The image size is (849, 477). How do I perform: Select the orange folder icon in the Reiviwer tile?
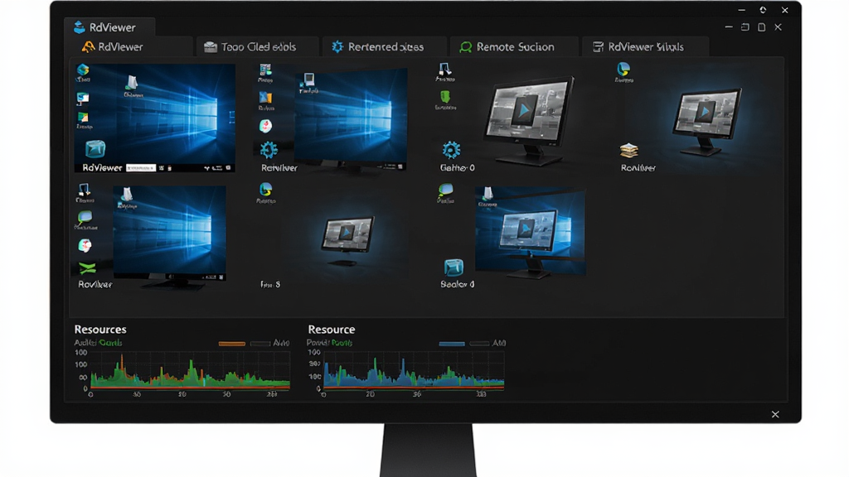(x=265, y=98)
